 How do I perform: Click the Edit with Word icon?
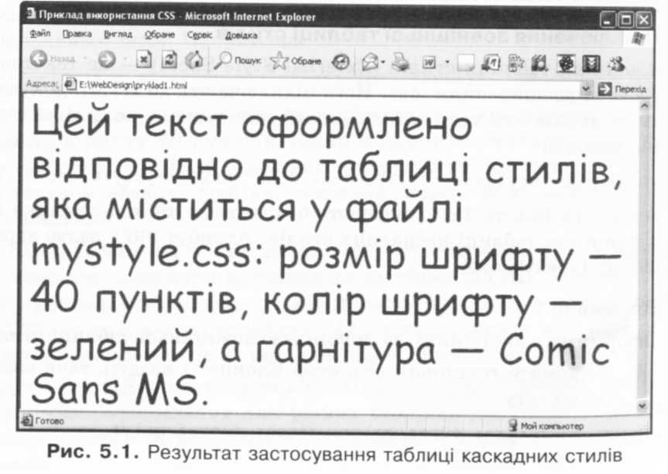point(429,63)
